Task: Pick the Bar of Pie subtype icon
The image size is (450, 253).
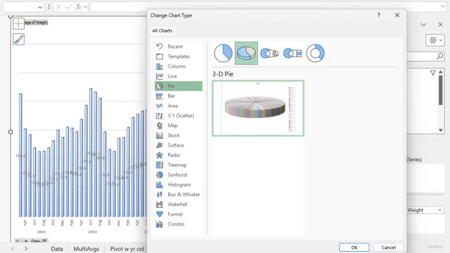Action: [292, 53]
